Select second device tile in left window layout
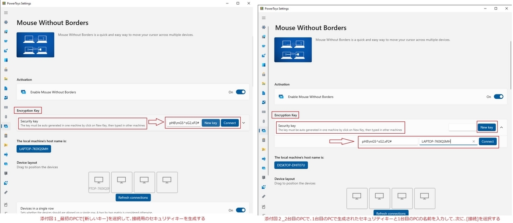The width and height of the screenshot is (513, 223). tap(122, 182)
